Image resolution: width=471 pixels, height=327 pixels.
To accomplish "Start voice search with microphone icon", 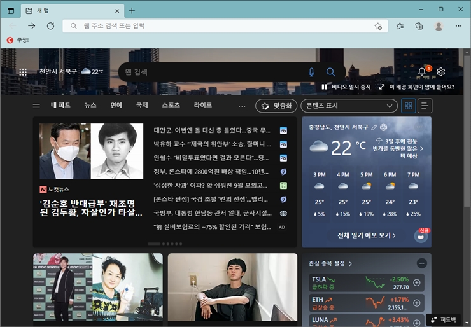I will click(311, 72).
